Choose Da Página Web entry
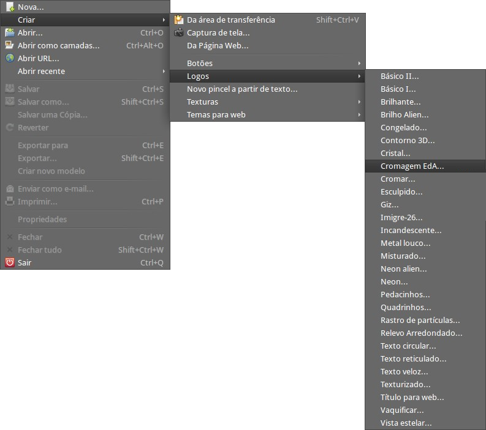This screenshot has width=486, height=430. pyautogui.click(x=218, y=45)
